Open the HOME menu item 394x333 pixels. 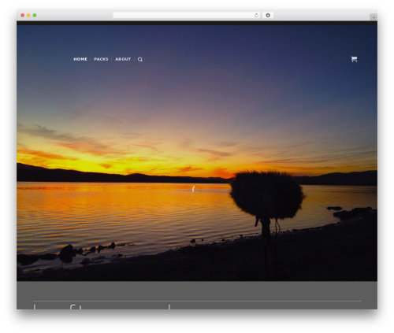[80, 59]
